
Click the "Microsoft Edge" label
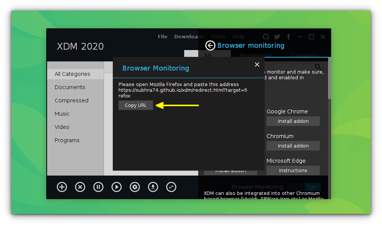286,161
